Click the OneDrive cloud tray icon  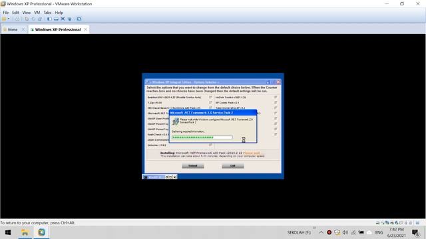(369, 232)
